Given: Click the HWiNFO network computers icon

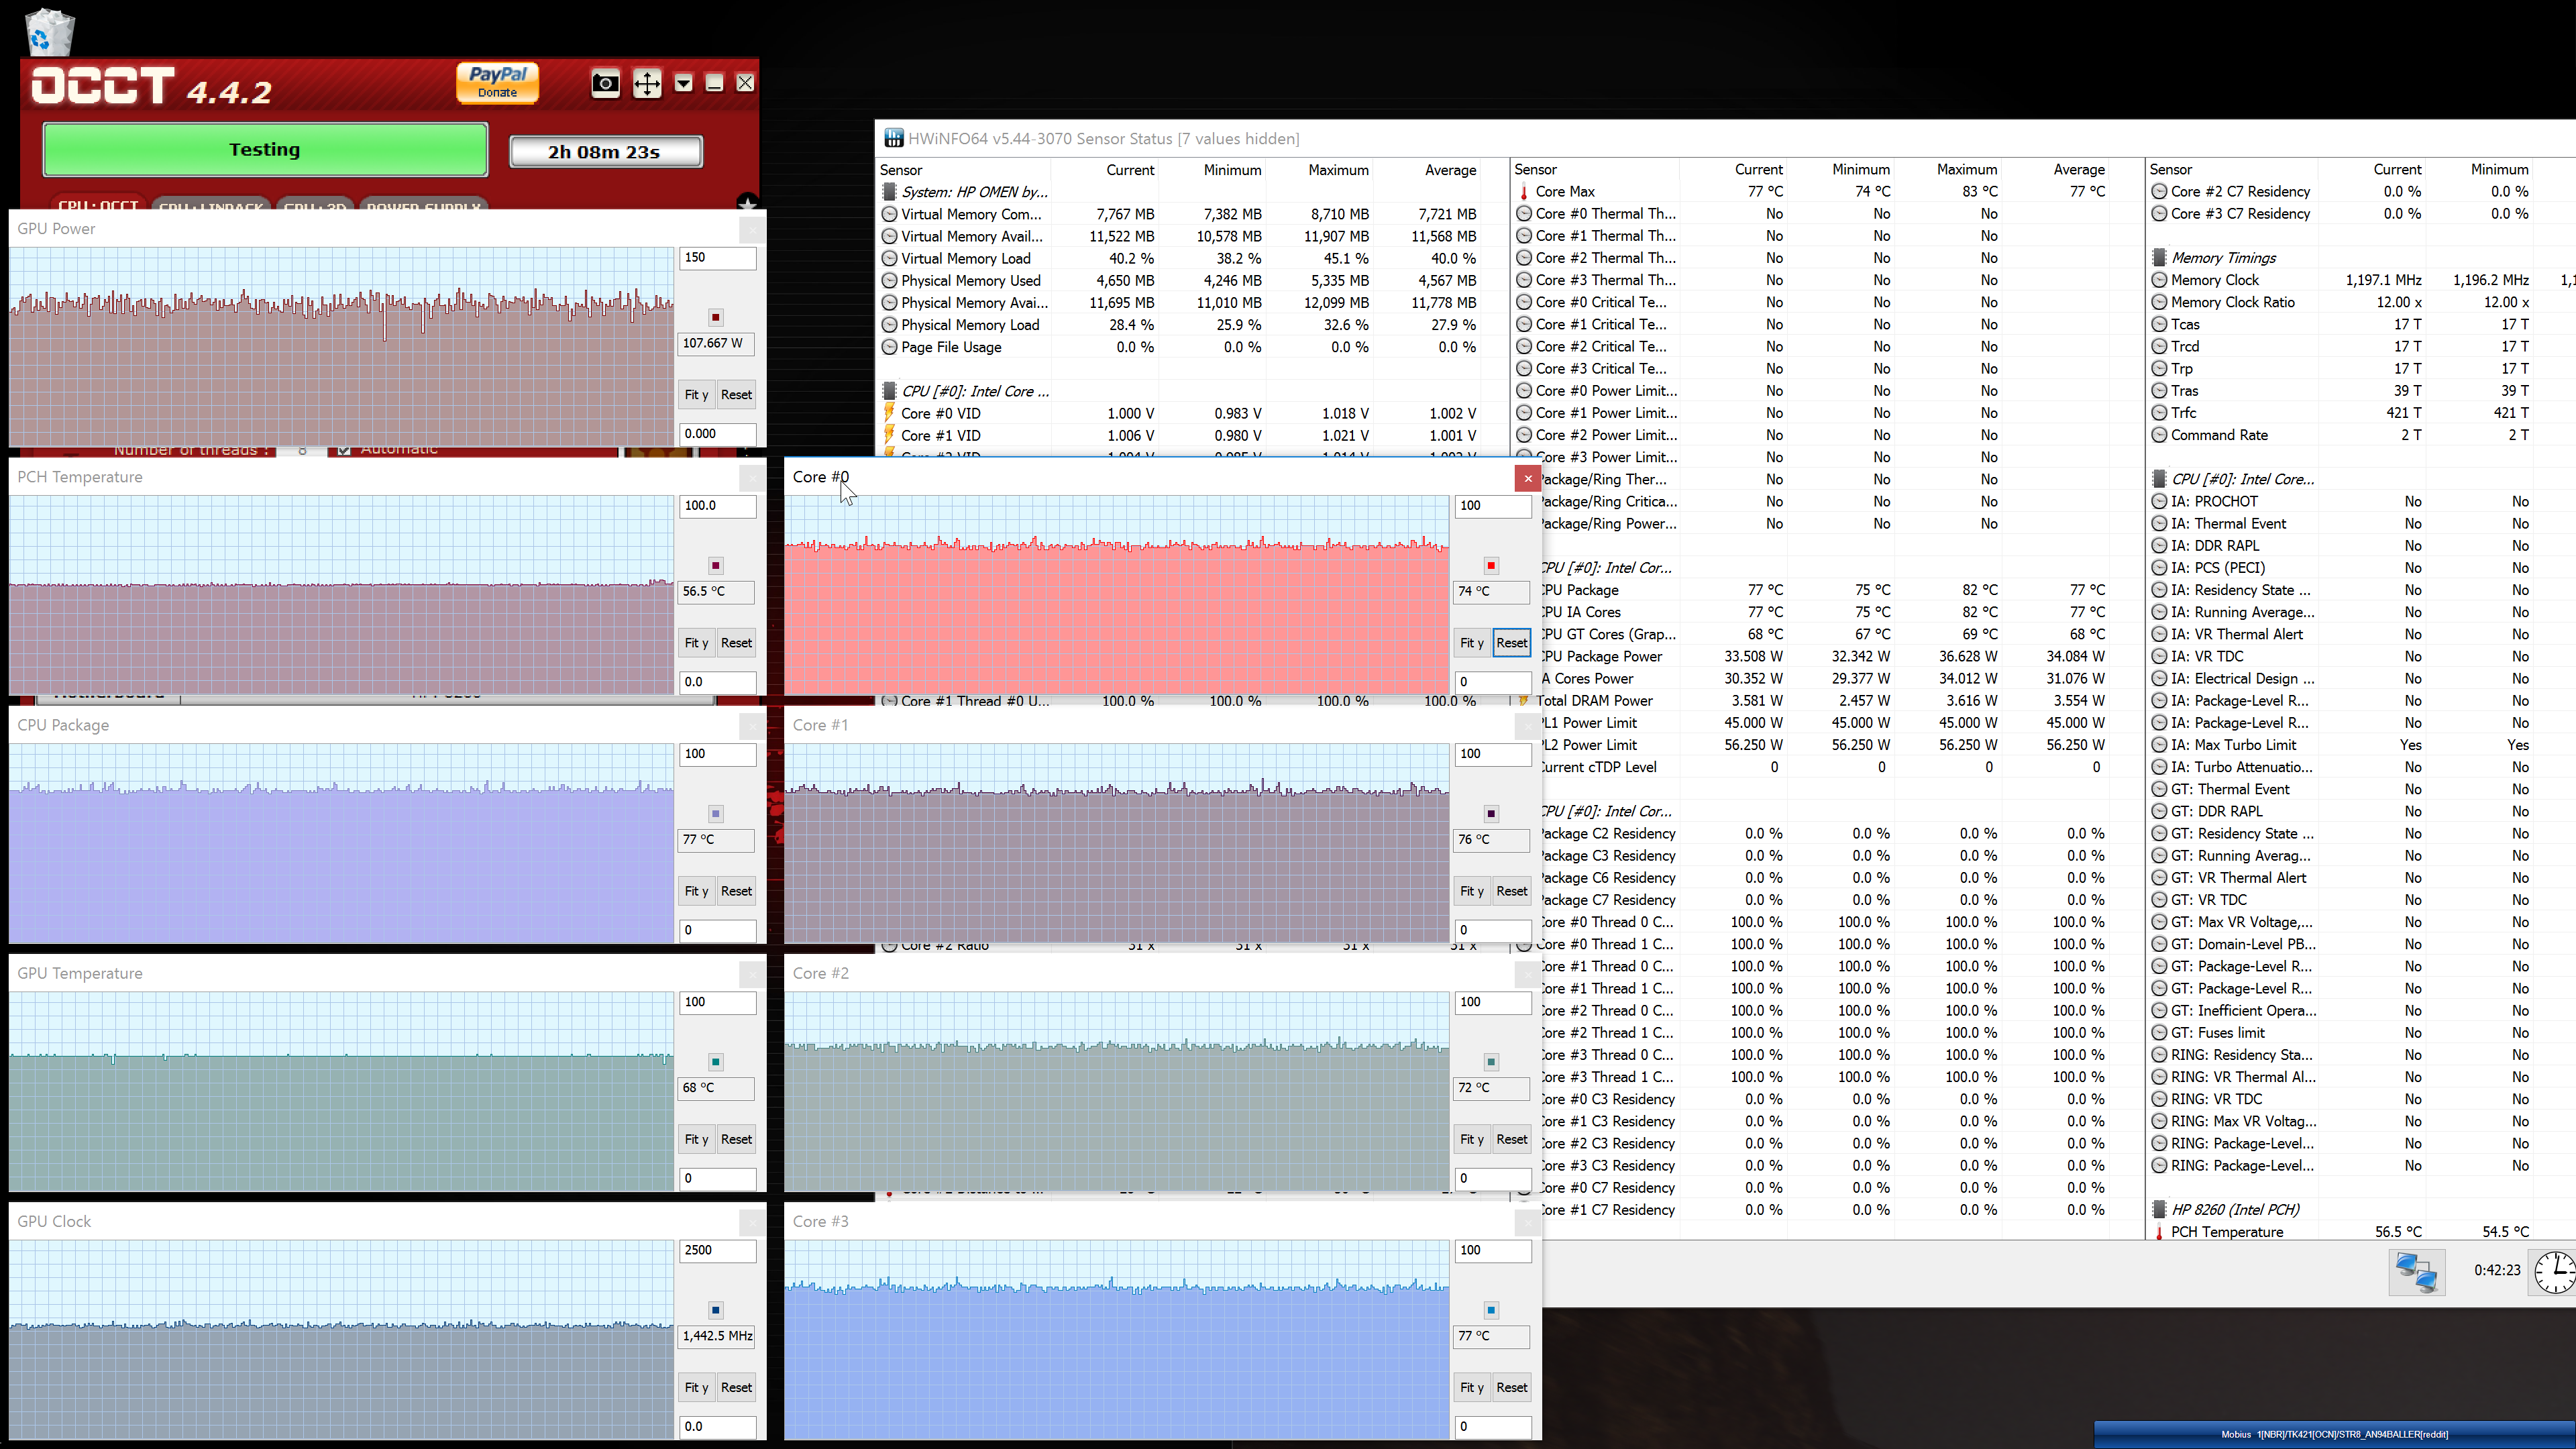Looking at the screenshot, I should coord(2416,1272).
